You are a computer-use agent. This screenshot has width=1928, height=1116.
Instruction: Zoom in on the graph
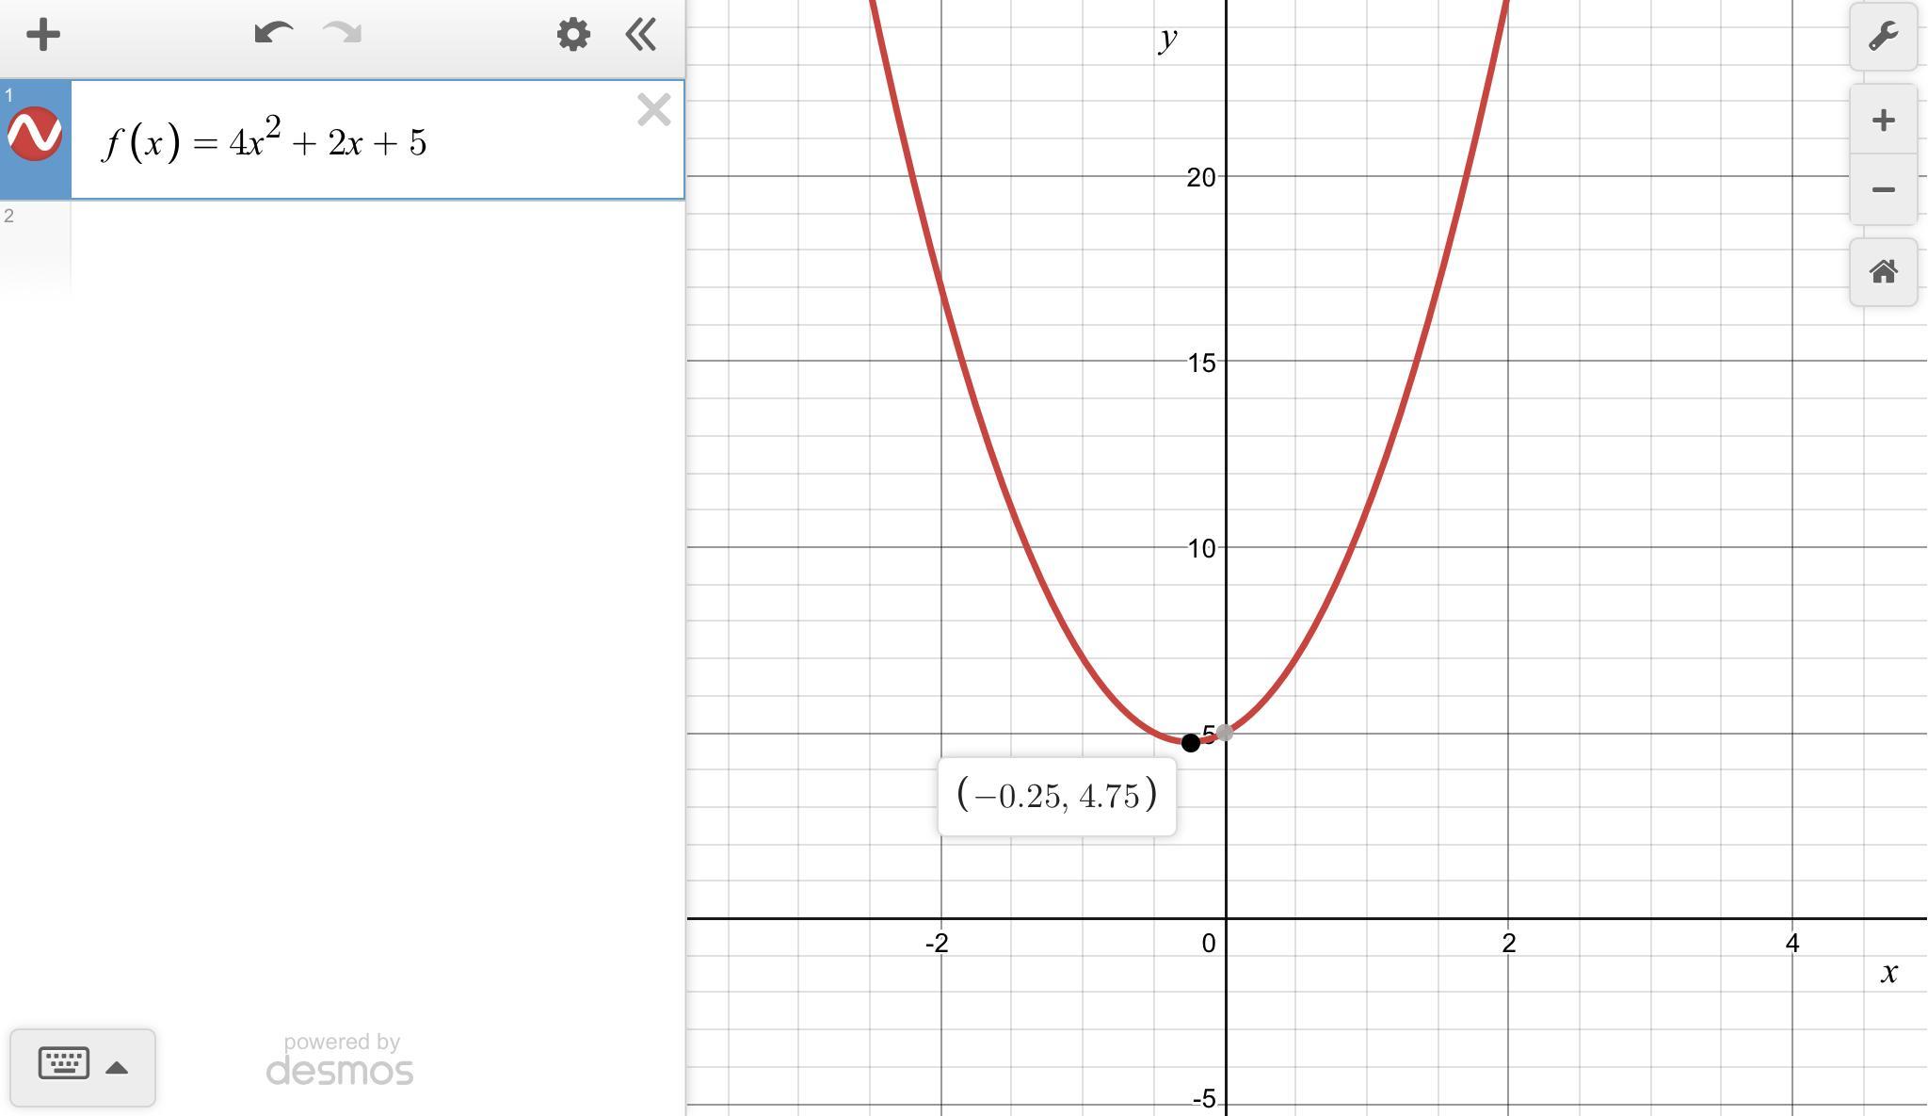[x=1883, y=120]
